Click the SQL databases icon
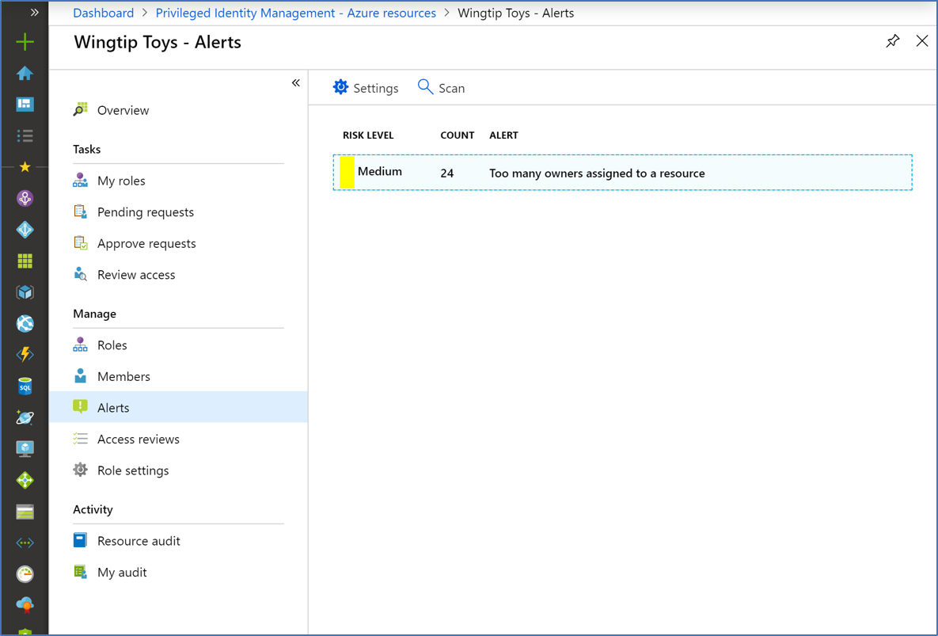The height and width of the screenshot is (636, 938). pyautogui.click(x=25, y=386)
